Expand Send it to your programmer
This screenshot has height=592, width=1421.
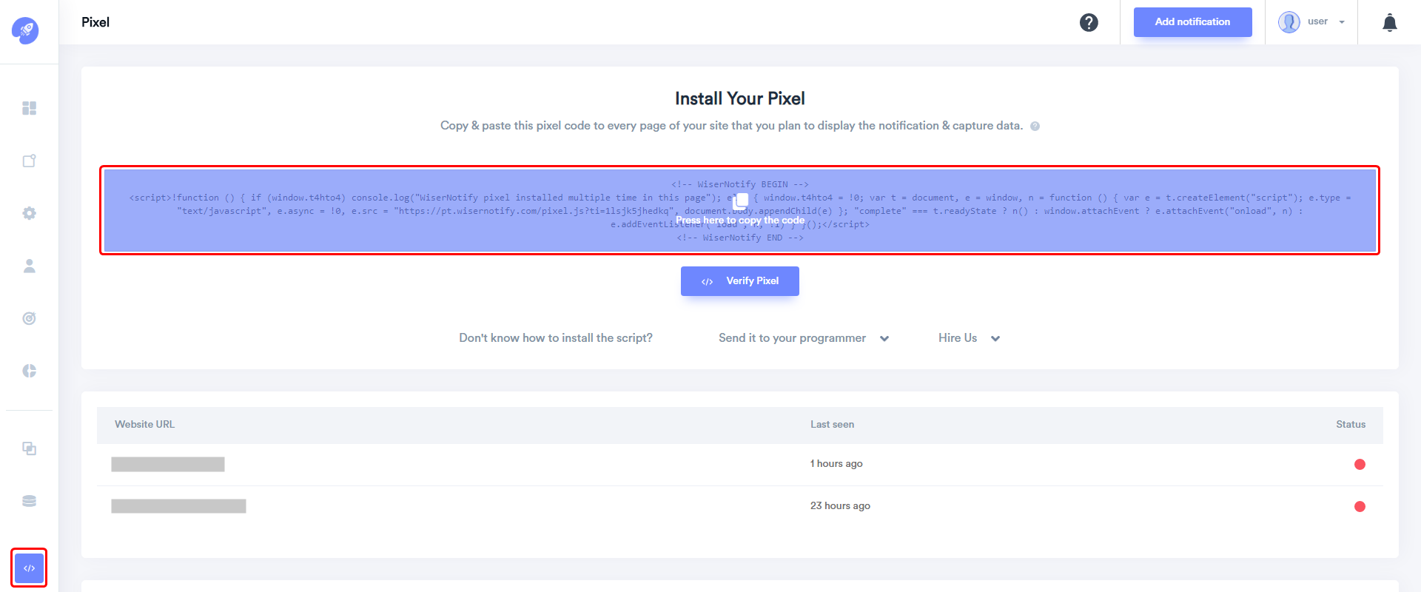(804, 338)
